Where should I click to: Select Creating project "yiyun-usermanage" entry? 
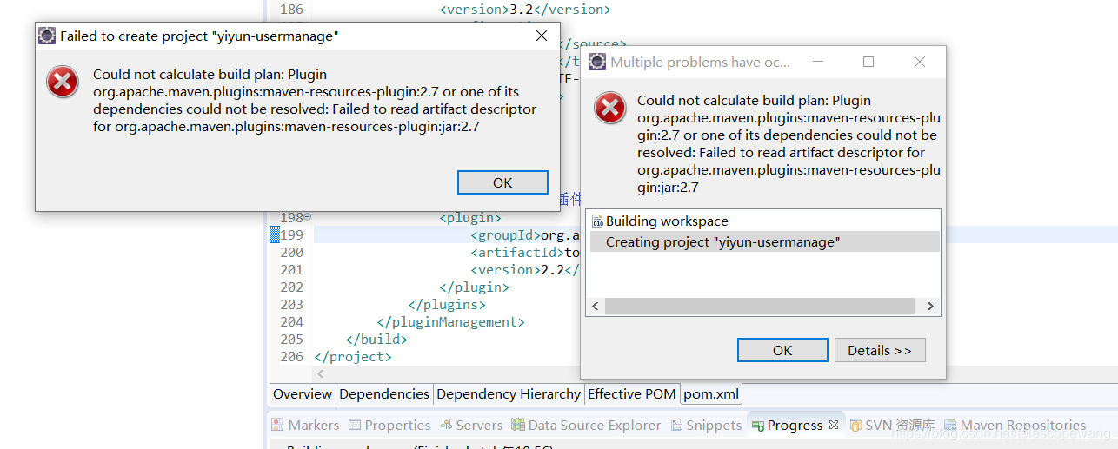[x=765, y=241]
